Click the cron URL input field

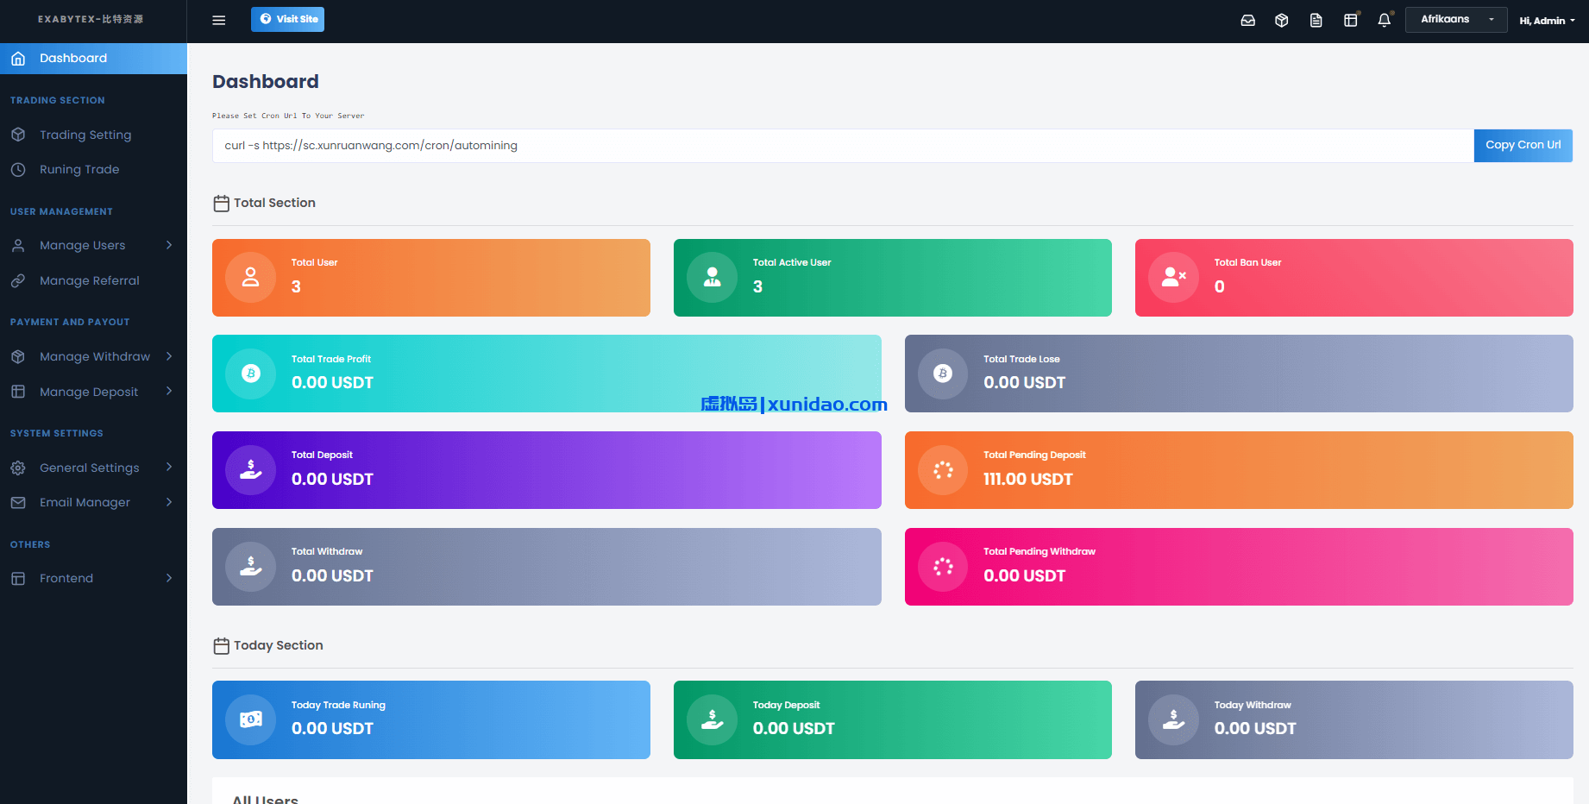click(x=842, y=146)
